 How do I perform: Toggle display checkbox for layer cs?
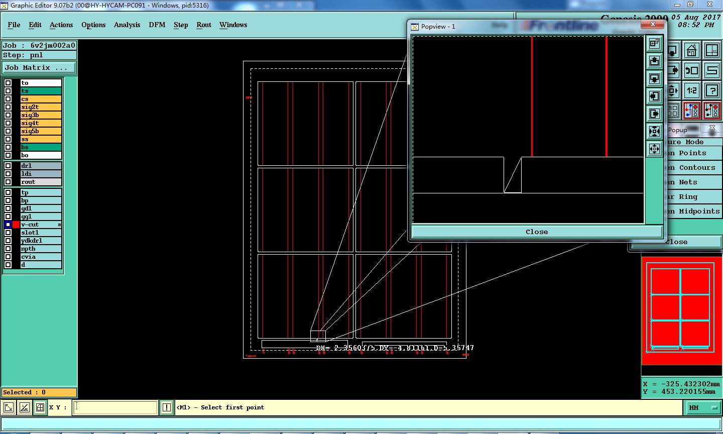pos(8,99)
